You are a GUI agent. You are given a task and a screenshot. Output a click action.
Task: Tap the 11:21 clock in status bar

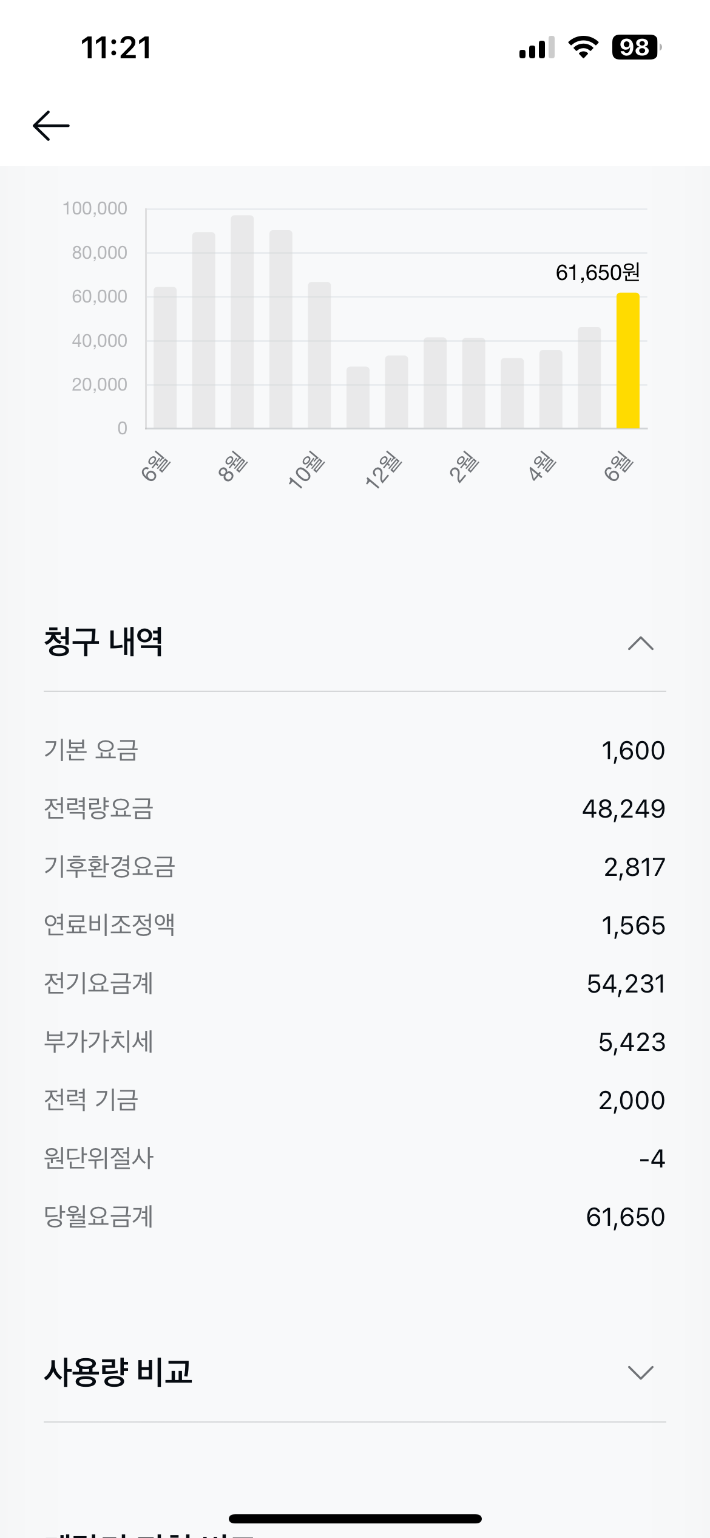click(x=116, y=47)
